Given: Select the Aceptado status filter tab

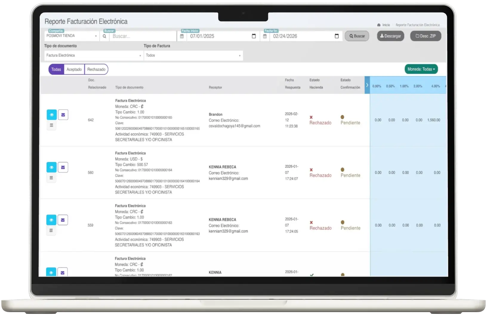Looking at the screenshot, I should pyautogui.click(x=74, y=70).
